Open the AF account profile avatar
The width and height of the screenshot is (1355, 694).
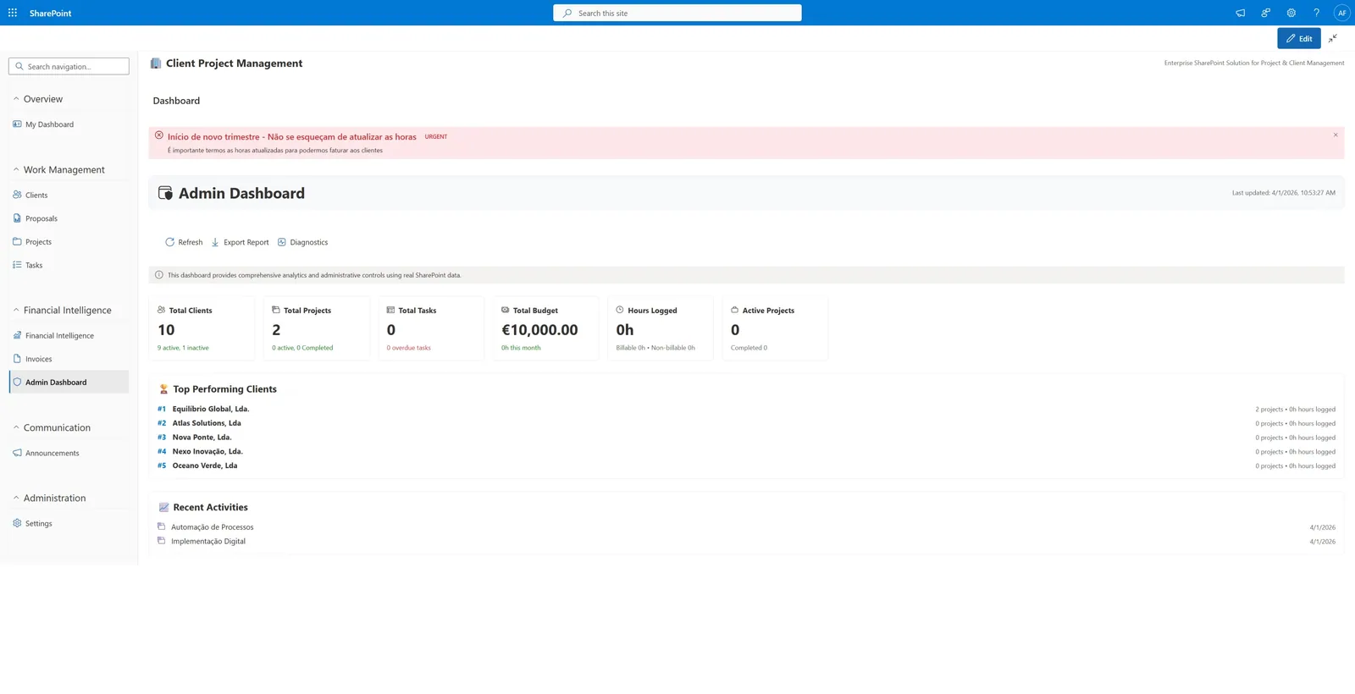1341,13
